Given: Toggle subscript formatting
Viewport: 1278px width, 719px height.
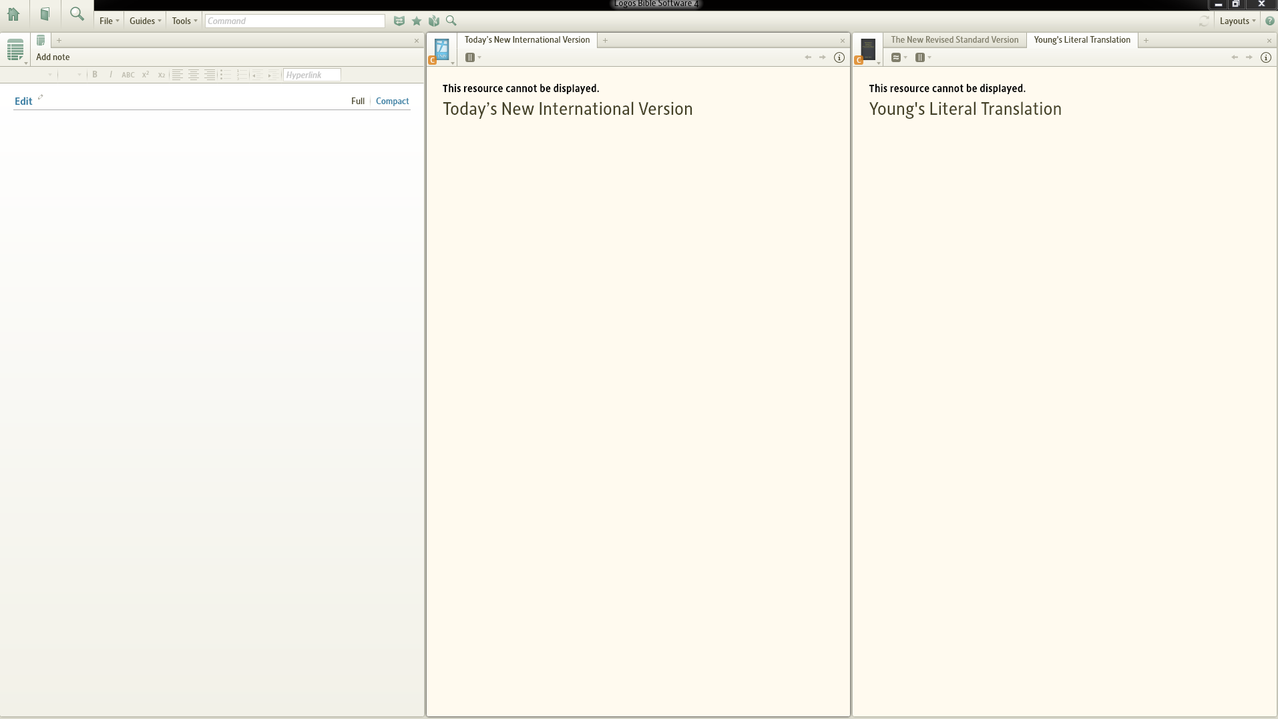Looking at the screenshot, I should tap(162, 75).
